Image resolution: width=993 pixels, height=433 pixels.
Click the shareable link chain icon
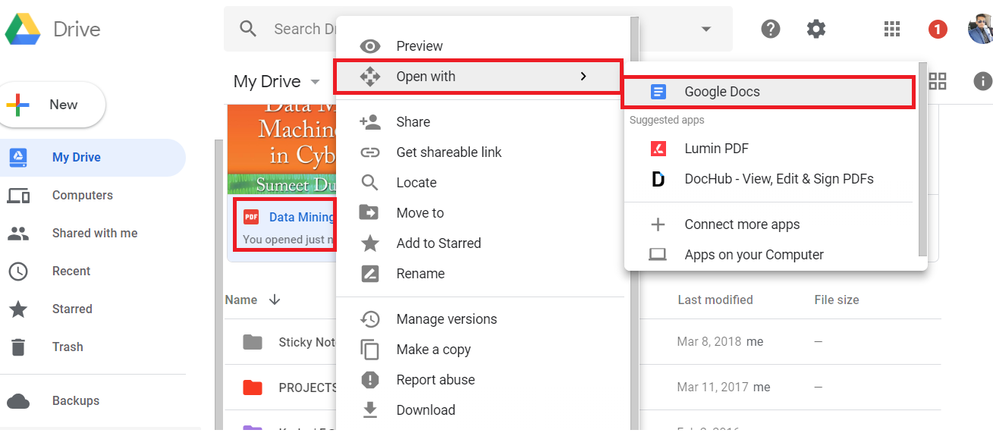tap(369, 152)
